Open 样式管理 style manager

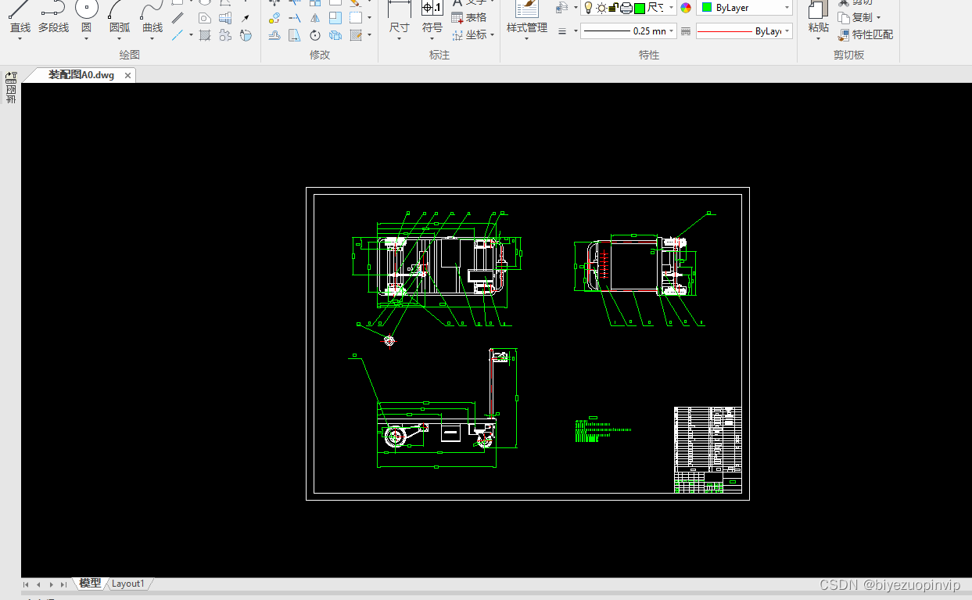click(x=527, y=17)
